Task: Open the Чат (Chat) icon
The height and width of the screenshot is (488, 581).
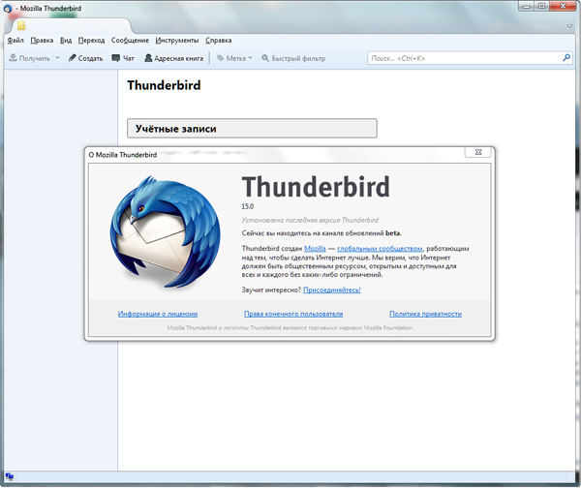Action: (116, 58)
